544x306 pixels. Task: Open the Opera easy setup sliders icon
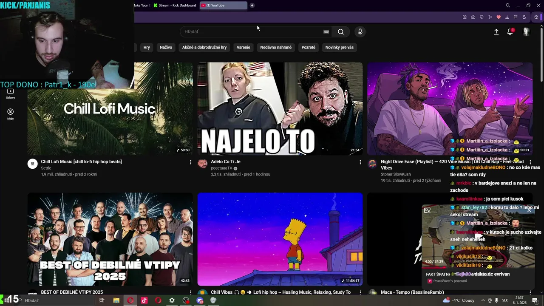516,17
